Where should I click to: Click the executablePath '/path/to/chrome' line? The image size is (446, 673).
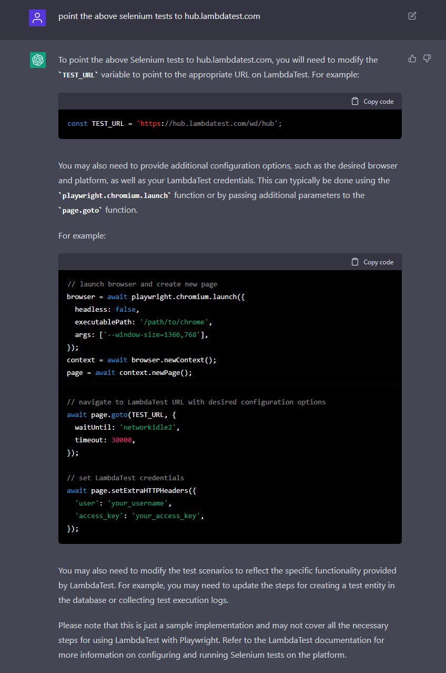point(144,322)
